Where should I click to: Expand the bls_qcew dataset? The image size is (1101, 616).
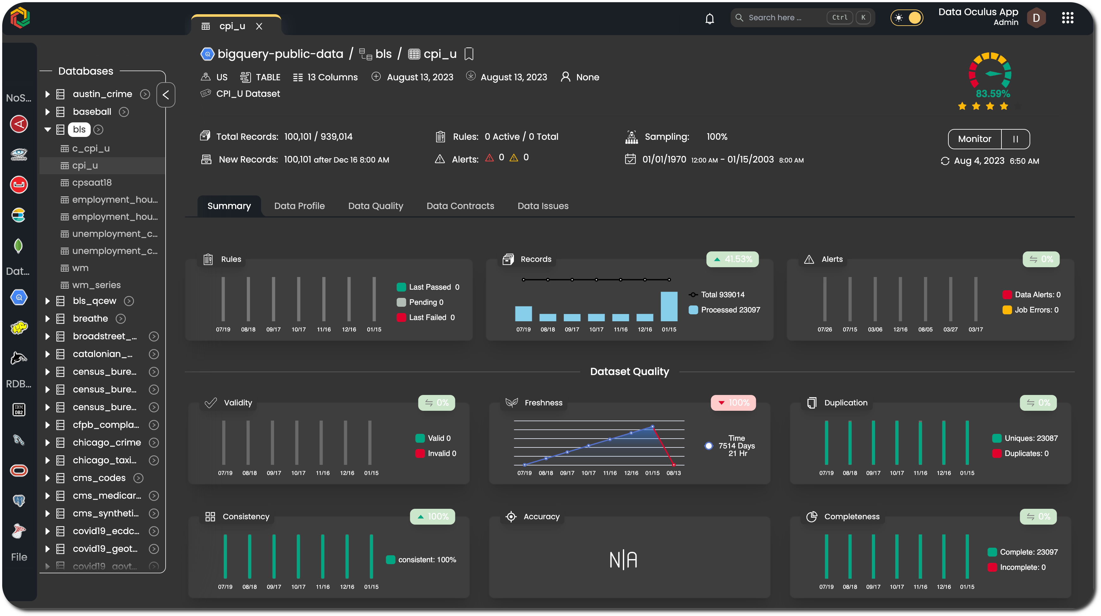coord(47,301)
